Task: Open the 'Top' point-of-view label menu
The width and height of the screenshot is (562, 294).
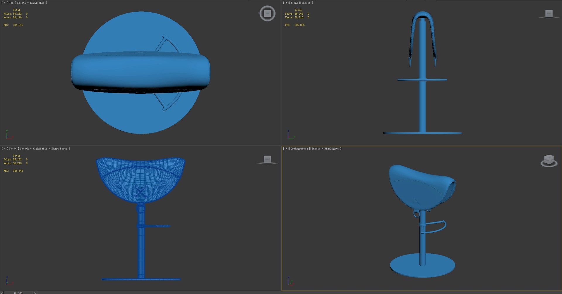Action: click(x=11, y=3)
